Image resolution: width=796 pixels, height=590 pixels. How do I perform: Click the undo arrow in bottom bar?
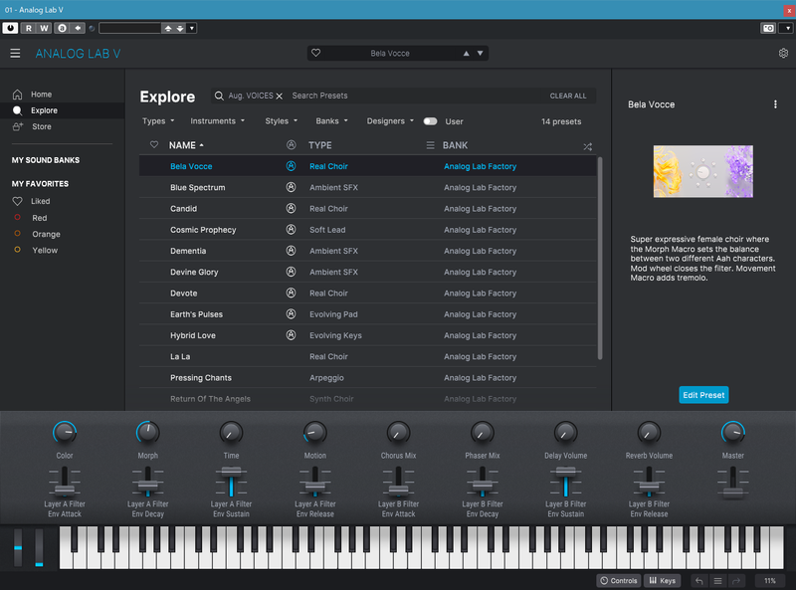click(699, 581)
